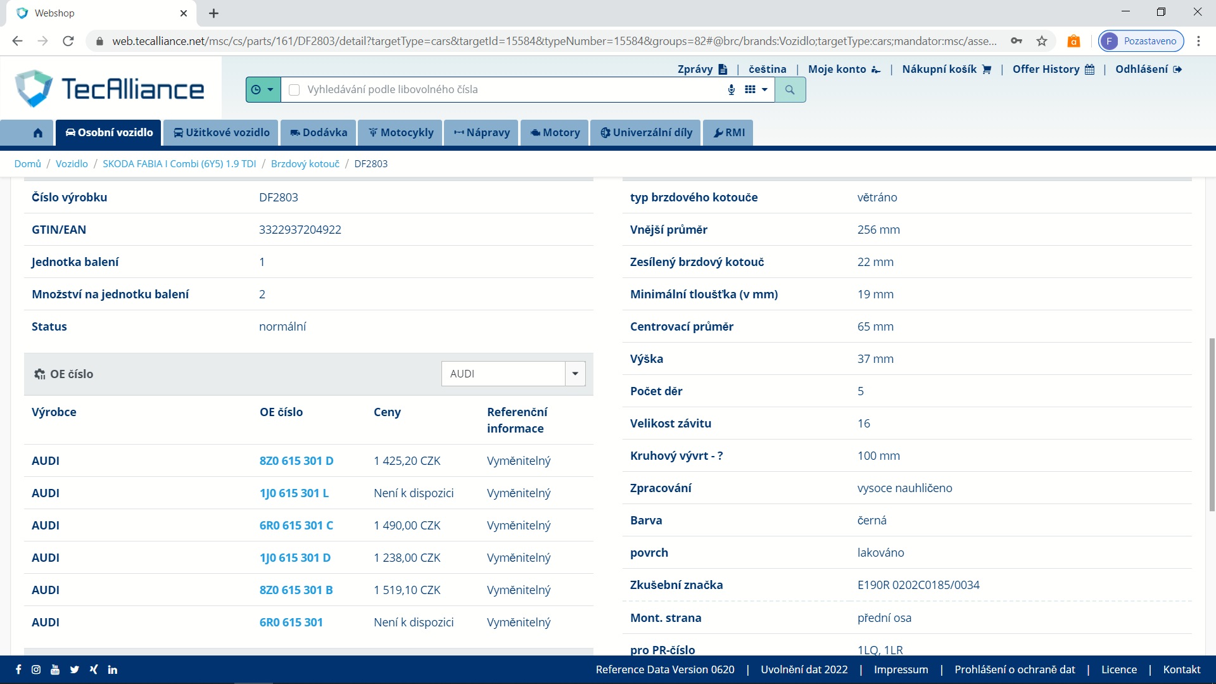This screenshot has height=684, width=1216.
Task: Open the orange shopping extension icon
Action: point(1073,41)
